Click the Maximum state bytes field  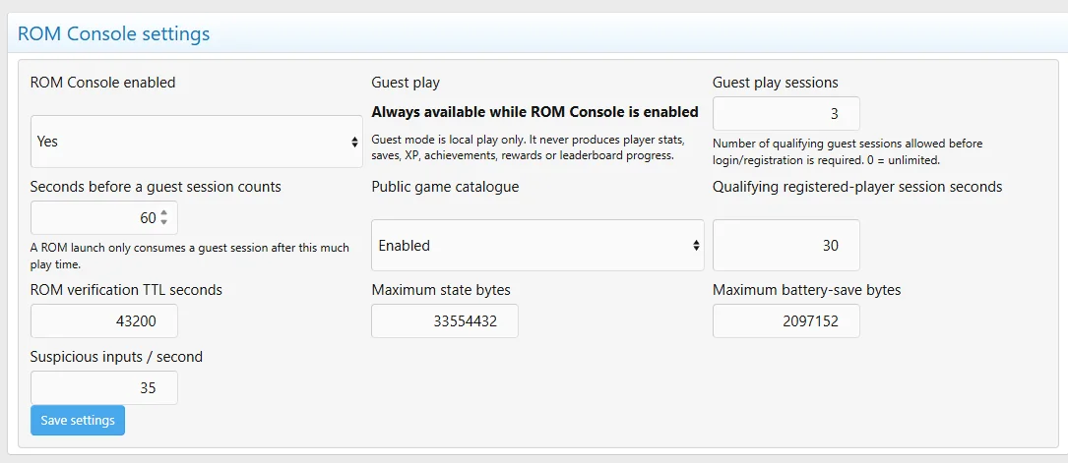pyautogui.click(x=445, y=320)
